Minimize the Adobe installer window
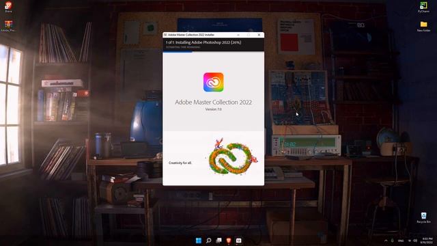Viewport: 437px width, 246px height. [x=238, y=35]
